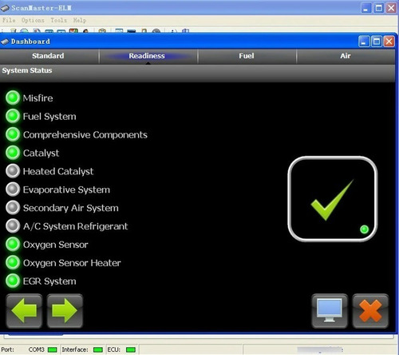Maximize the ScanMaster-ELM main window
399x355 pixels.
click(378, 8)
